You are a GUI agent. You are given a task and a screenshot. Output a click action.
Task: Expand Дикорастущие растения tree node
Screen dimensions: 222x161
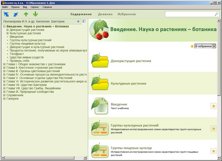(x=8, y=30)
